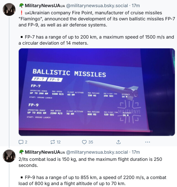The width and height of the screenshot is (177, 187).
Task: Click the handle on the second post
Action: (x=97, y=152)
